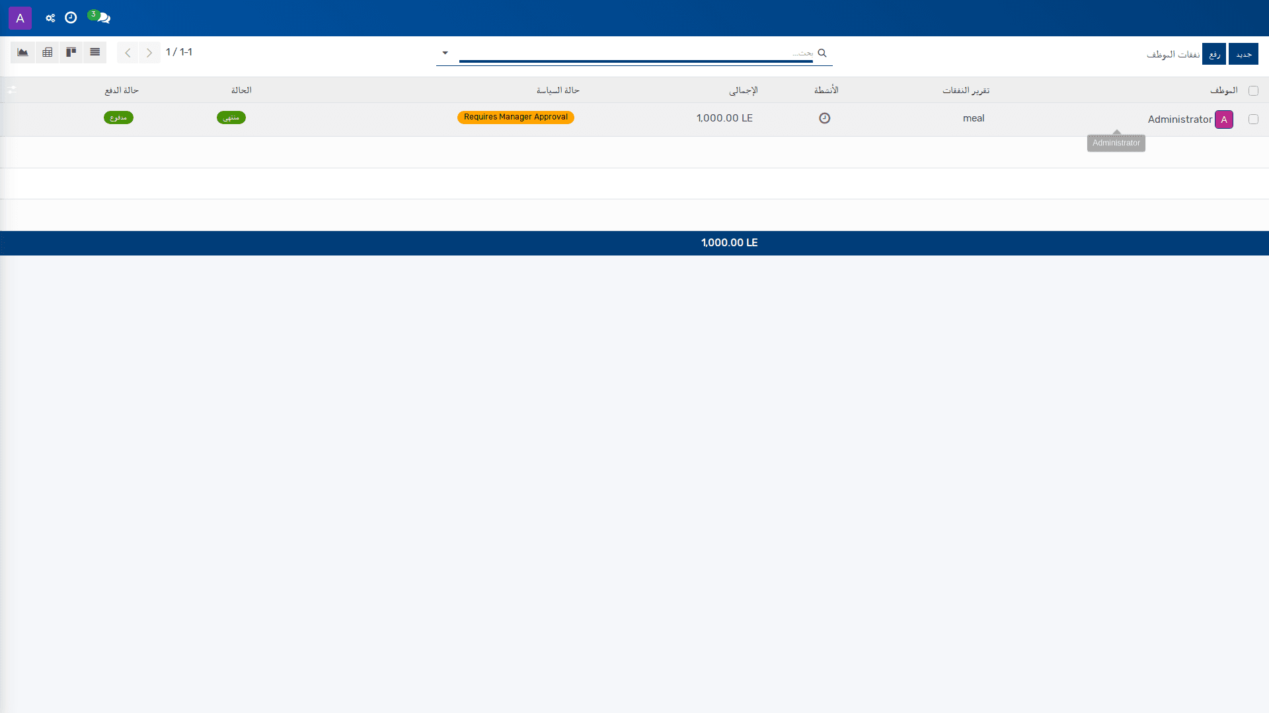
Task: Click the جديد (New) button
Action: pos(1243,54)
